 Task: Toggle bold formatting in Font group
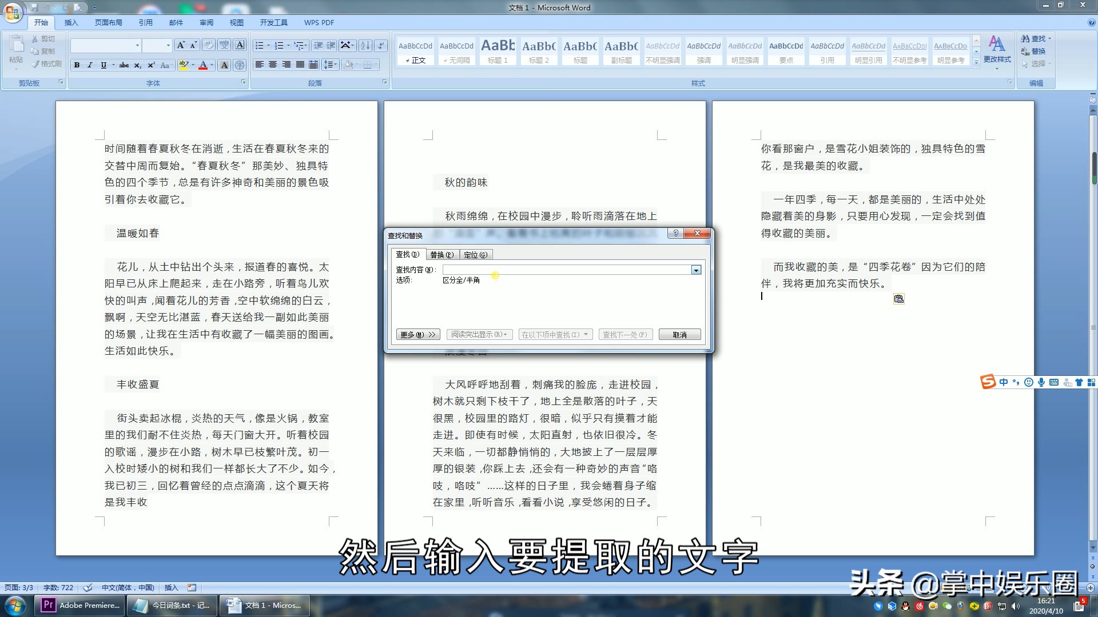[77, 65]
